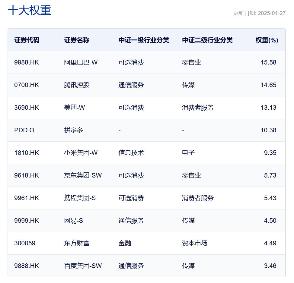The image size is (294, 283).
Task: Click weight value 15.58
Action: click(x=269, y=62)
